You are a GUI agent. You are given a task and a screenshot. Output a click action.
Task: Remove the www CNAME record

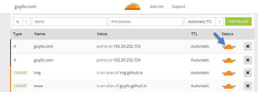(x=248, y=86)
